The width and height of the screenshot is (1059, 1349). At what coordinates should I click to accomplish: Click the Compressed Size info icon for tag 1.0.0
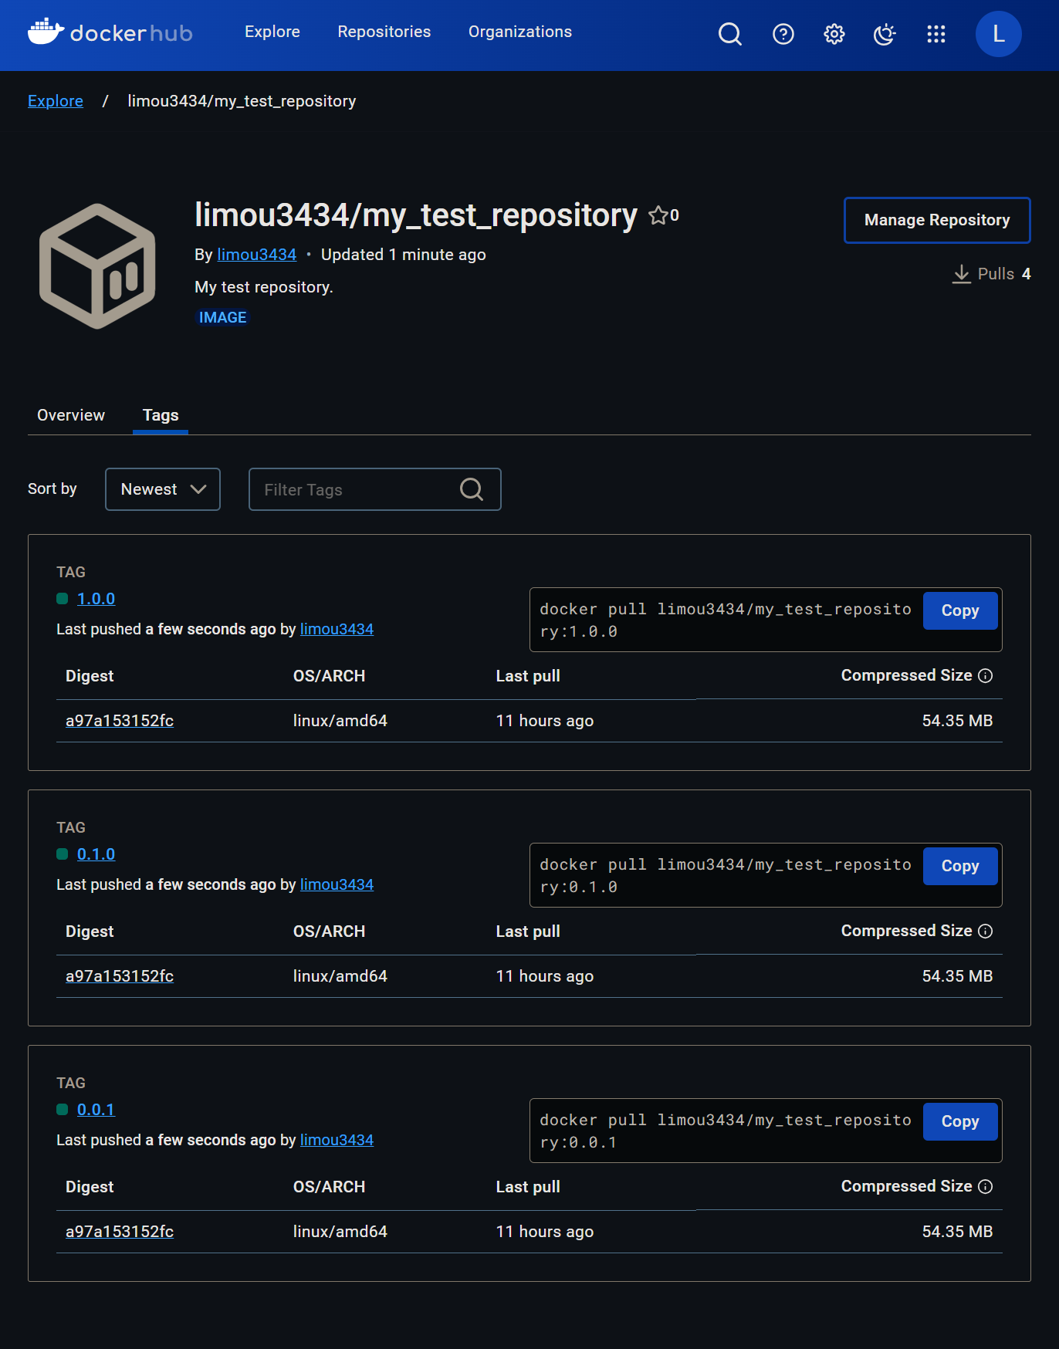point(986,676)
